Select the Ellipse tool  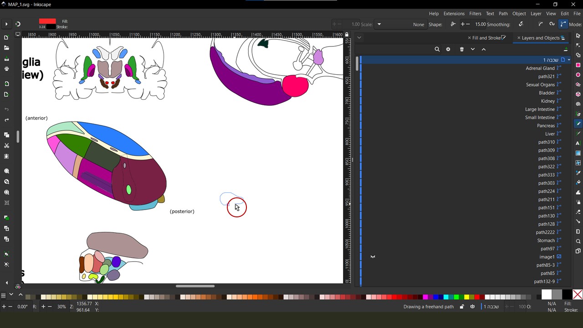pyautogui.click(x=578, y=75)
